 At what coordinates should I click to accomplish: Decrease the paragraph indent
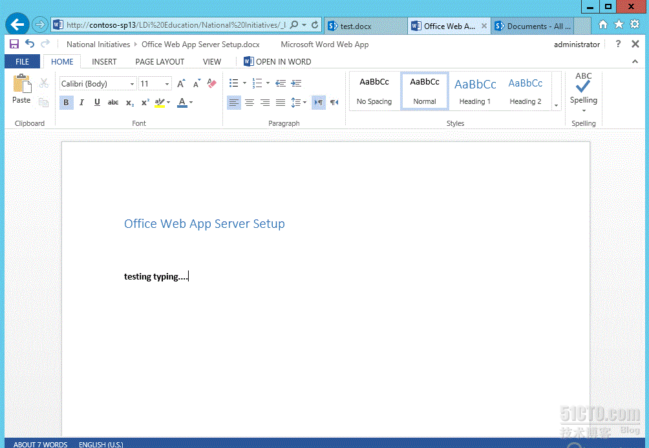tap(281, 83)
